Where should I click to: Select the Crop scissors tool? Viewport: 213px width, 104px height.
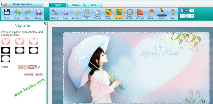(65, 14)
